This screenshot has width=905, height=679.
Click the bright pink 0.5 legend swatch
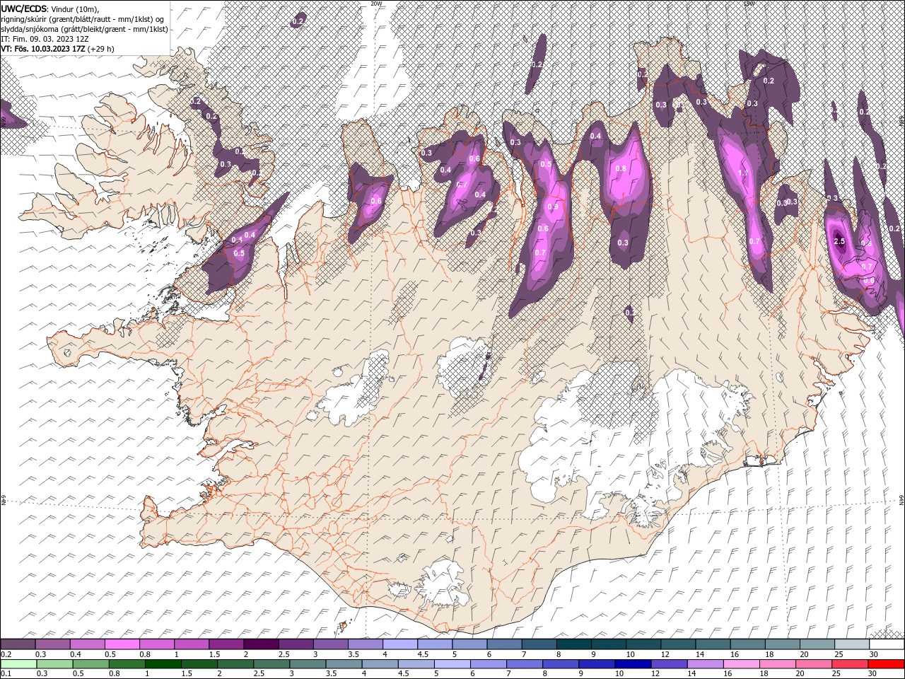pos(122,644)
